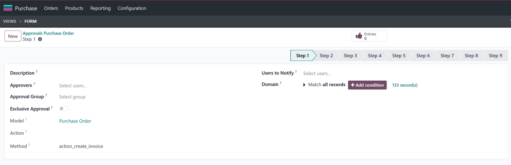Click the help tooltip mark beside Action
The image size is (511, 165).
tap(26, 132)
